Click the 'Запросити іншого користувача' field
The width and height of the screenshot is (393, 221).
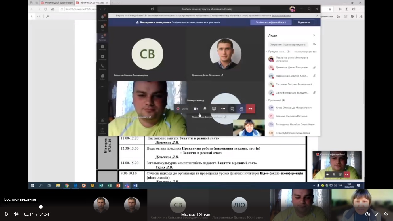coord(288,45)
